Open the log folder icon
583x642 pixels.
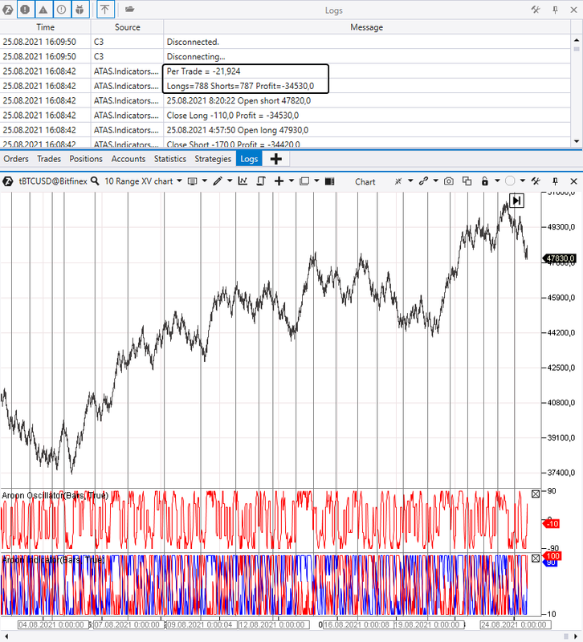click(x=129, y=10)
